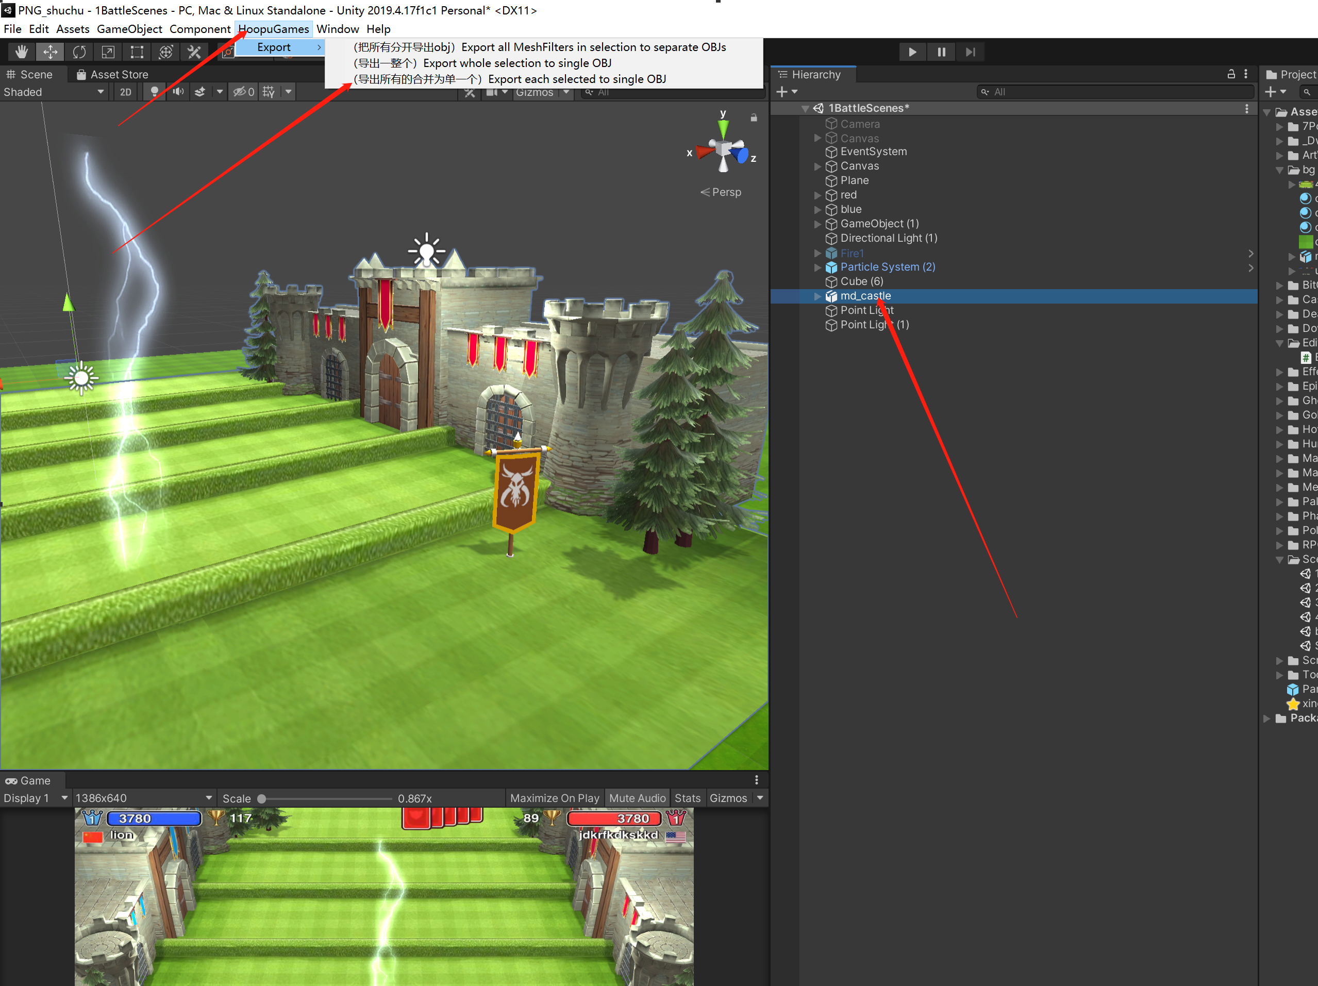Collapse the 1BattleScenes scene
The width and height of the screenshot is (1318, 986).
[x=805, y=108]
